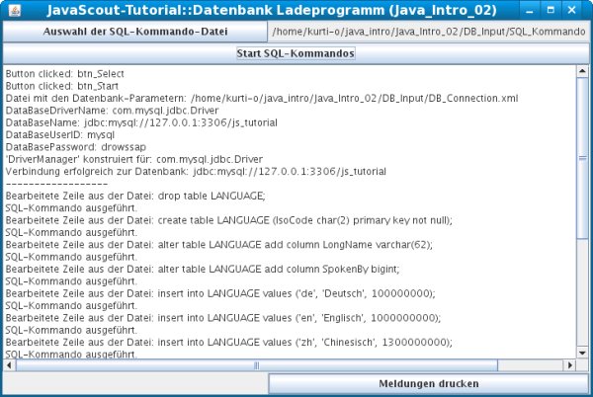Click the horizontal scrollbar right arrow
The width and height of the screenshot is (593, 397).
coord(568,364)
